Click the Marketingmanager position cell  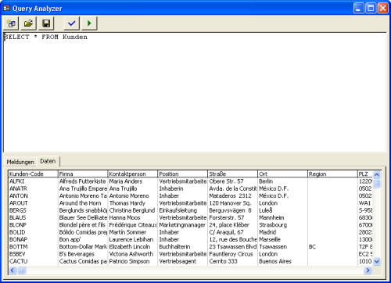point(183,225)
